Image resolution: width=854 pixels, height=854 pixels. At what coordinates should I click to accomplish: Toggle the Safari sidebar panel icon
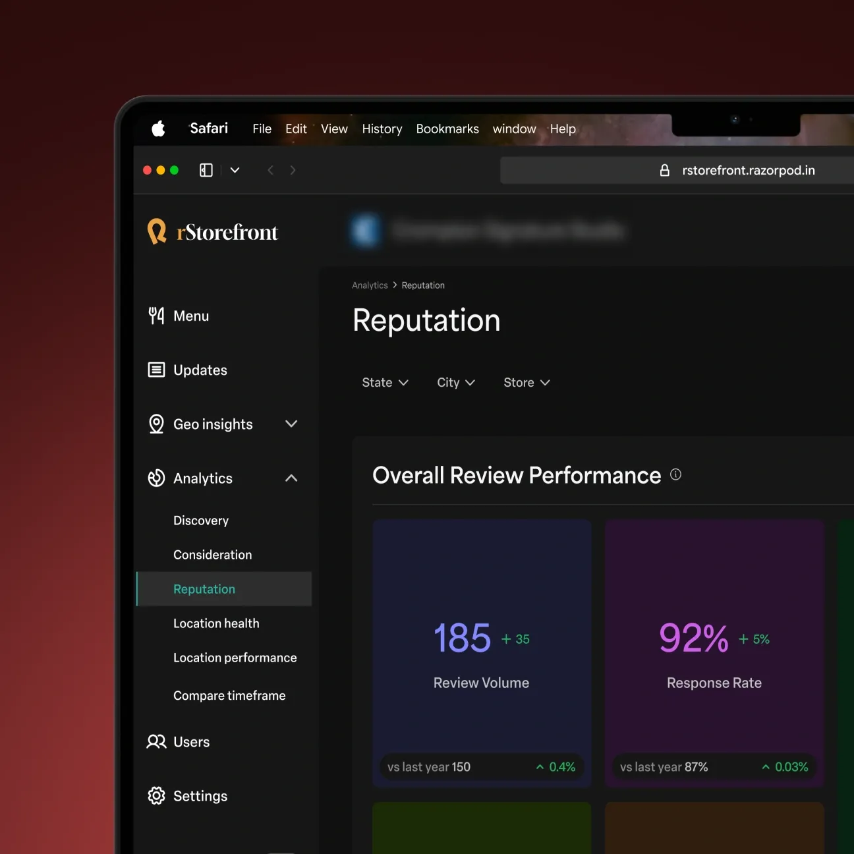pos(206,170)
